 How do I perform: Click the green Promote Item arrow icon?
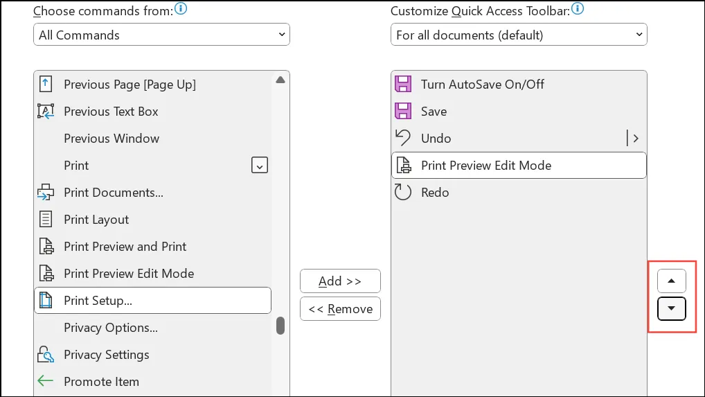[45, 381]
